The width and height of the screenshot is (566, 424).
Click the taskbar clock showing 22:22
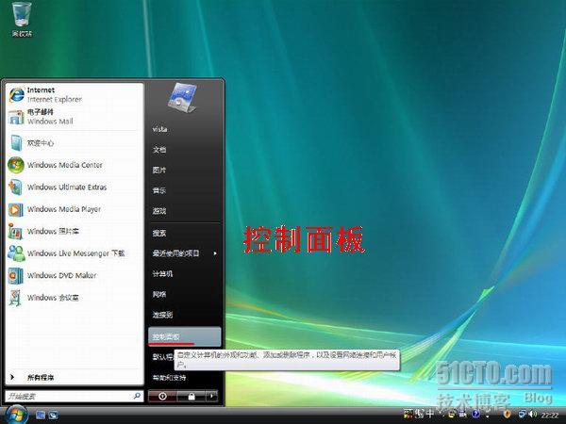[549, 416]
